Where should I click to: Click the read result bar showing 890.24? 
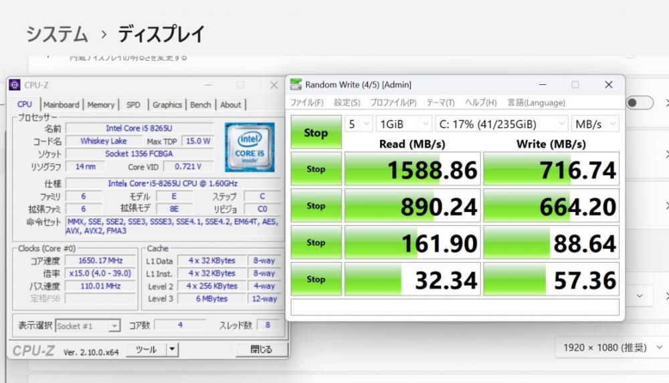[x=413, y=206]
